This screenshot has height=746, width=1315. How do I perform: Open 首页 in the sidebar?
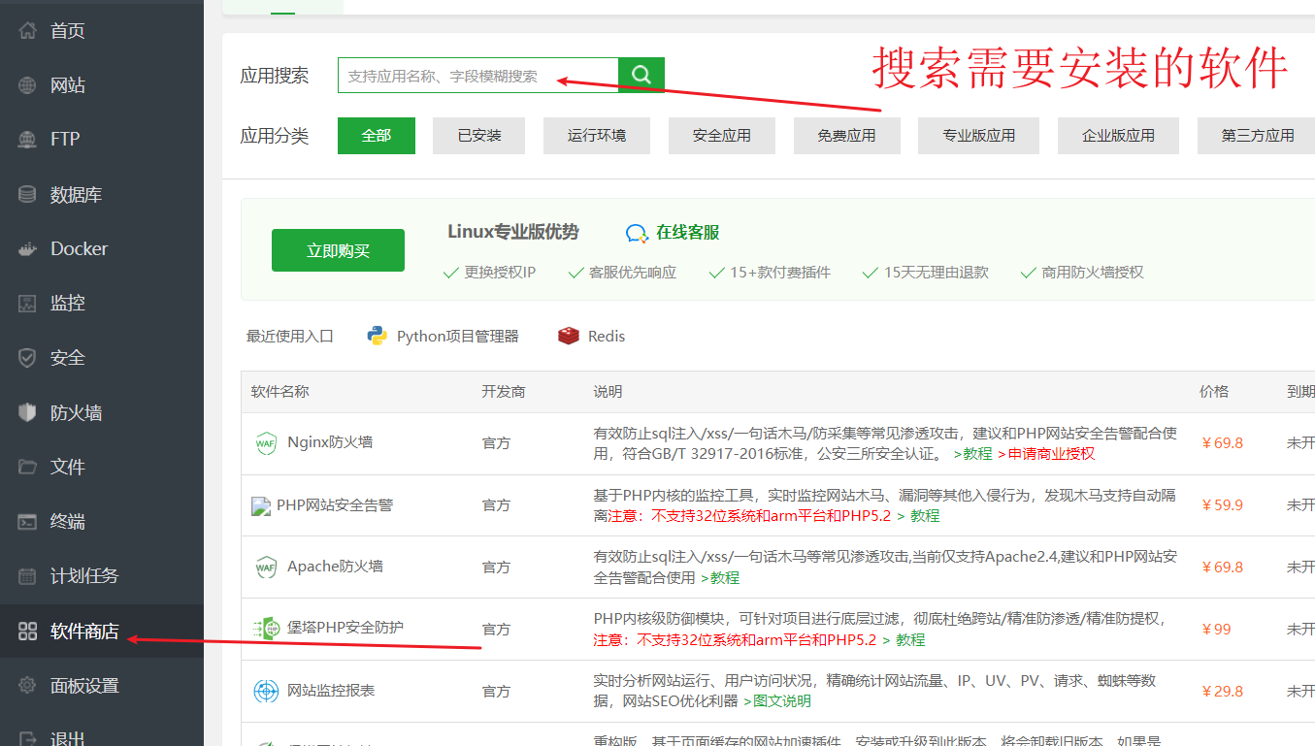[x=68, y=31]
